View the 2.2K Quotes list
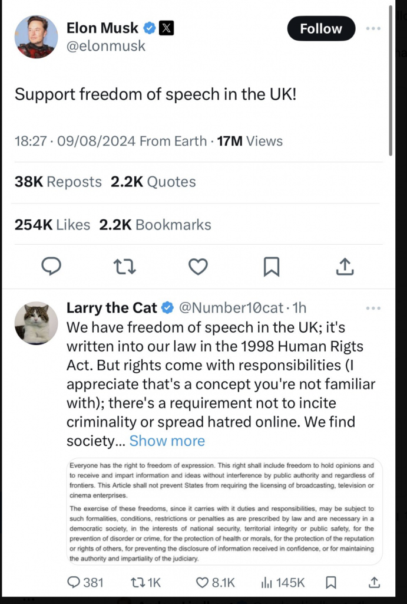Viewport: 407px width, 604px height. coord(153,182)
